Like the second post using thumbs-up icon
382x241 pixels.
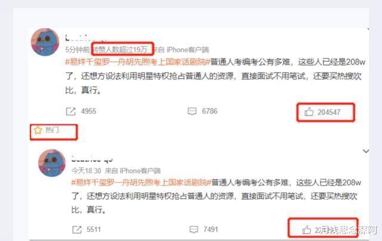pos(307,230)
